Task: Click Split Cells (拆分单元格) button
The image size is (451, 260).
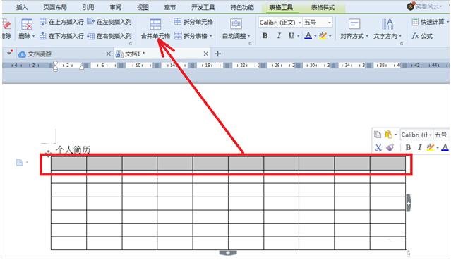Action: 193,22
